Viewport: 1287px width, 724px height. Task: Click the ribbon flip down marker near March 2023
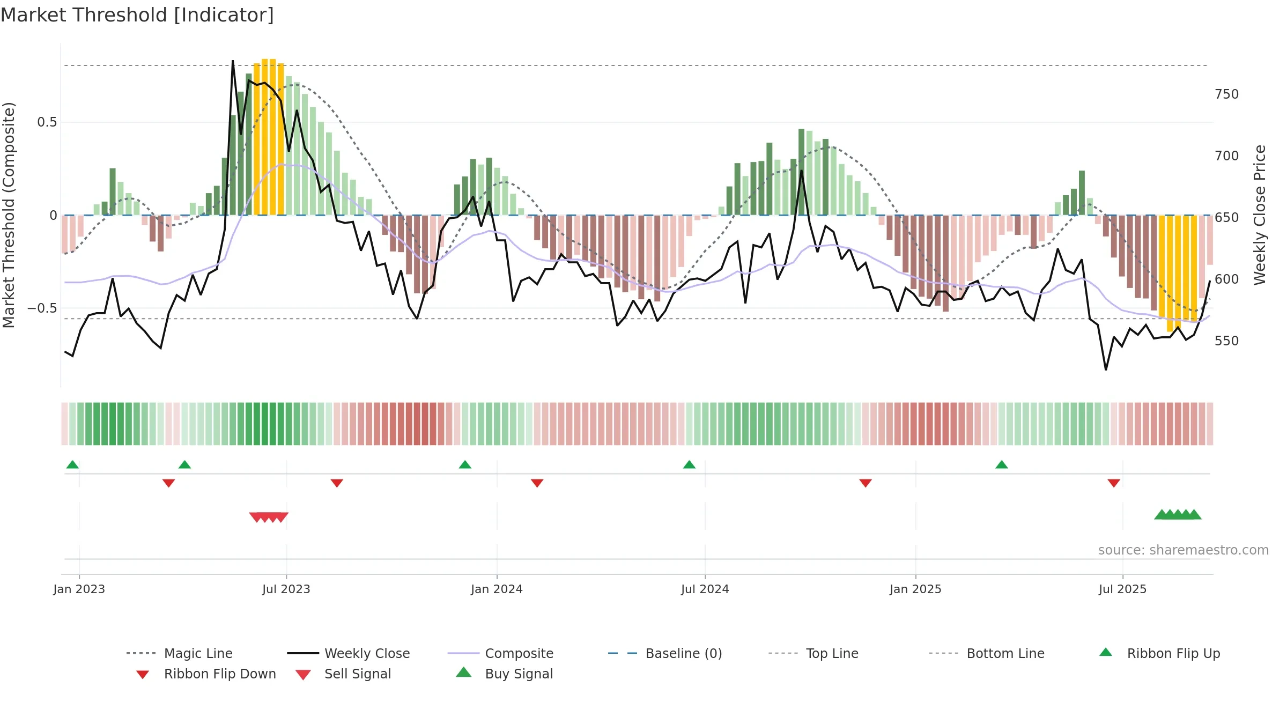pyautogui.click(x=168, y=483)
